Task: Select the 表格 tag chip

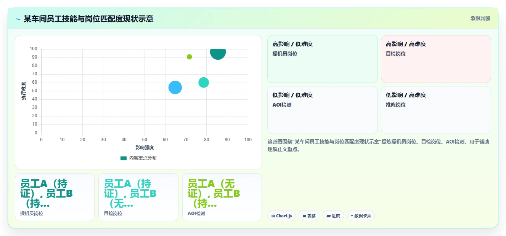Action: pyautogui.click(x=309, y=216)
